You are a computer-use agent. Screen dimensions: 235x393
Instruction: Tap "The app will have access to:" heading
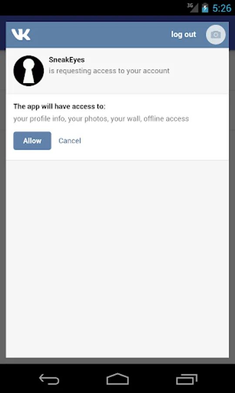click(60, 106)
